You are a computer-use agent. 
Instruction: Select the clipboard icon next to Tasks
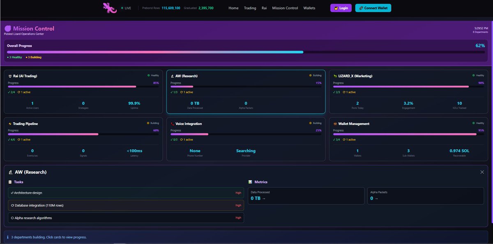[x=9, y=182]
